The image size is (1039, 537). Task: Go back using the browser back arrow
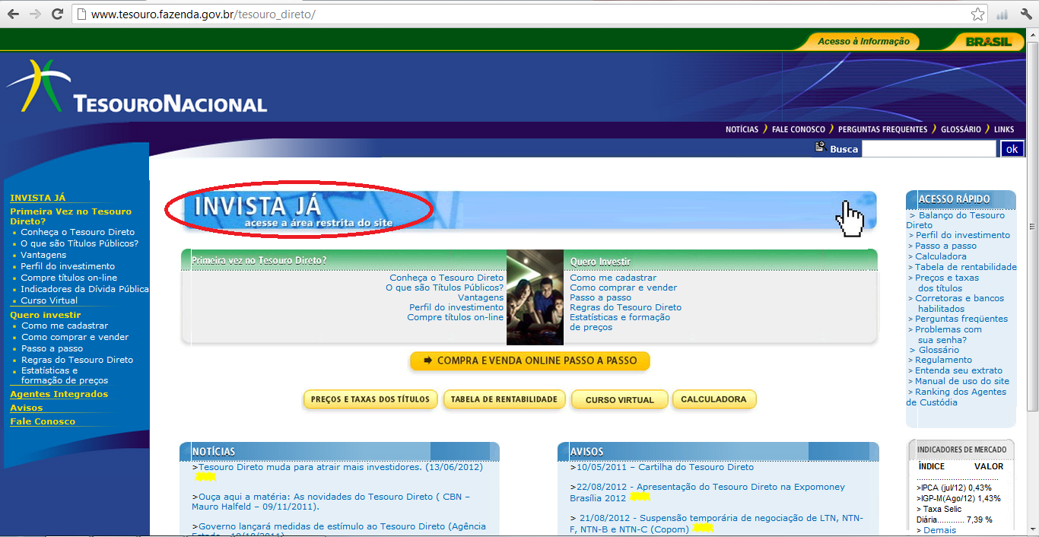(13, 14)
